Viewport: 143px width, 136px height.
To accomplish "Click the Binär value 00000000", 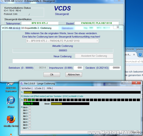I will pos(70,104).
